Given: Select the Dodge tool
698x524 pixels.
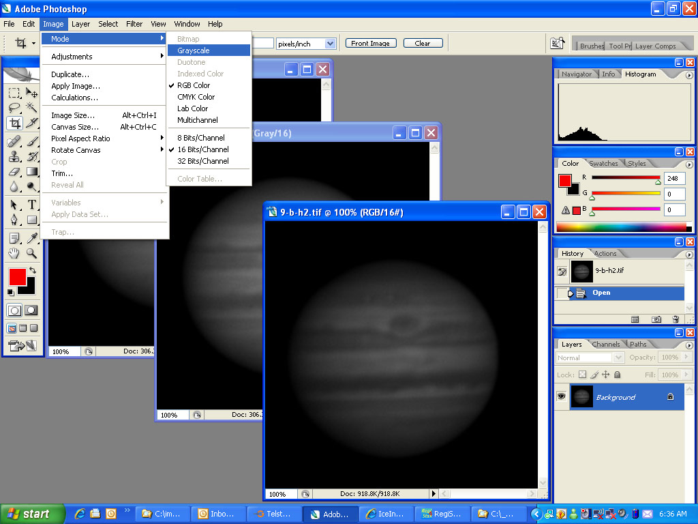Looking at the screenshot, I should (x=31, y=187).
